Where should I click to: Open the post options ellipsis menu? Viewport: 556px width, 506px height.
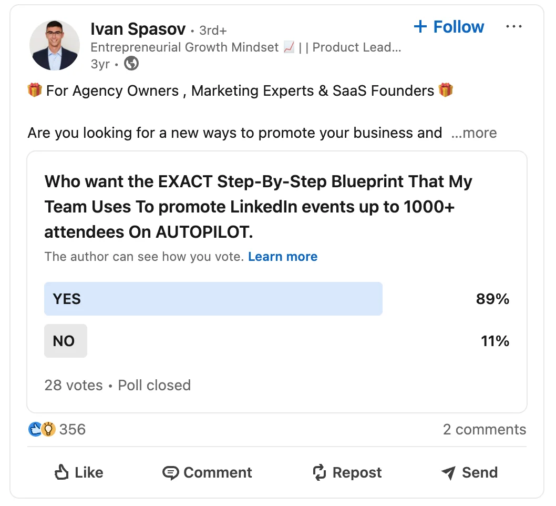514,26
